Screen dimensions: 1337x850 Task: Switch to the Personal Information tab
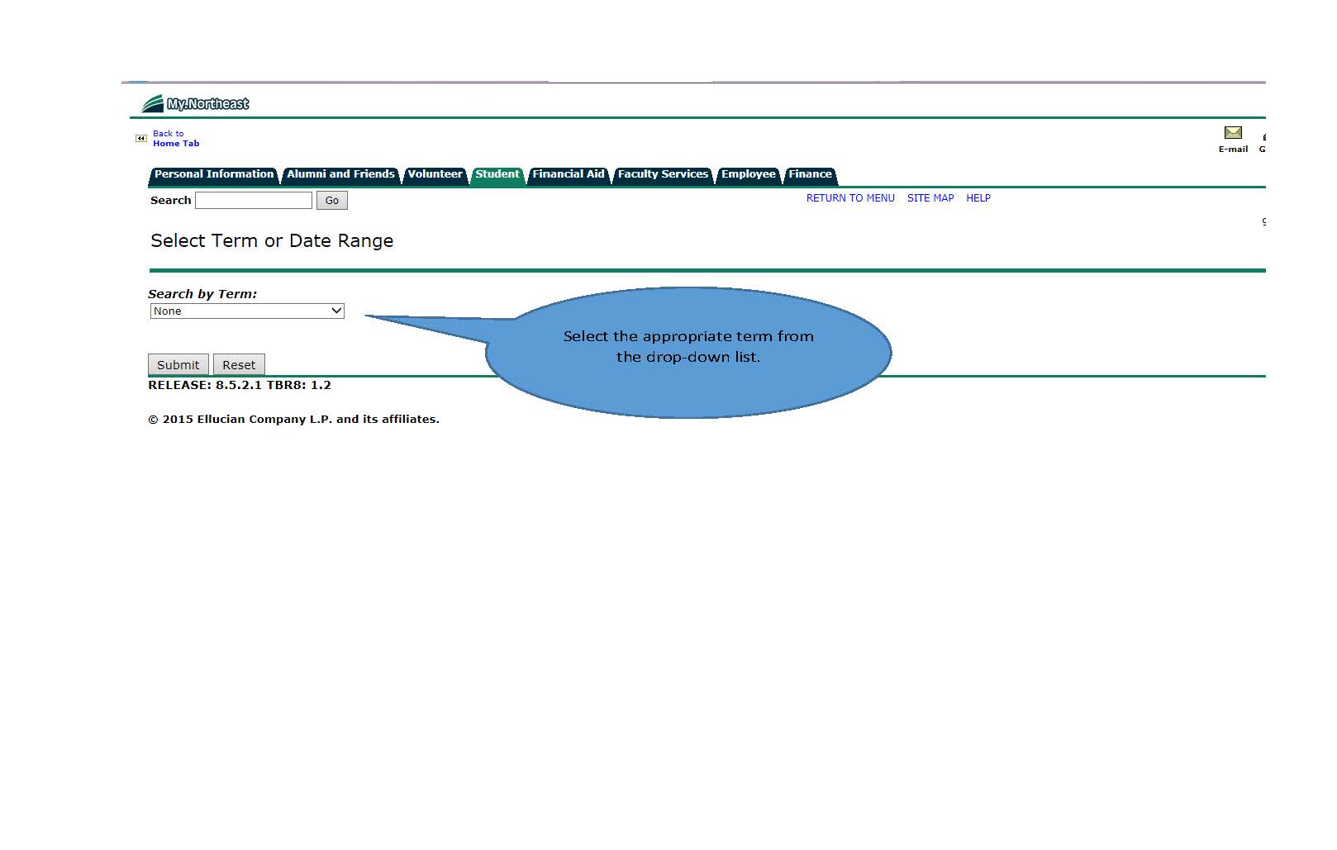click(x=213, y=174)
